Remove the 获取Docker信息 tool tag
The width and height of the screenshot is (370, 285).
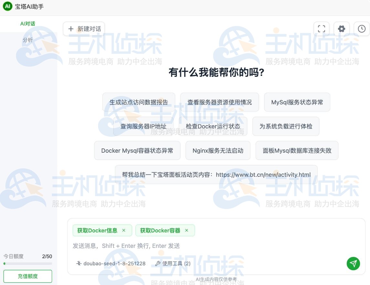[124, 230]
